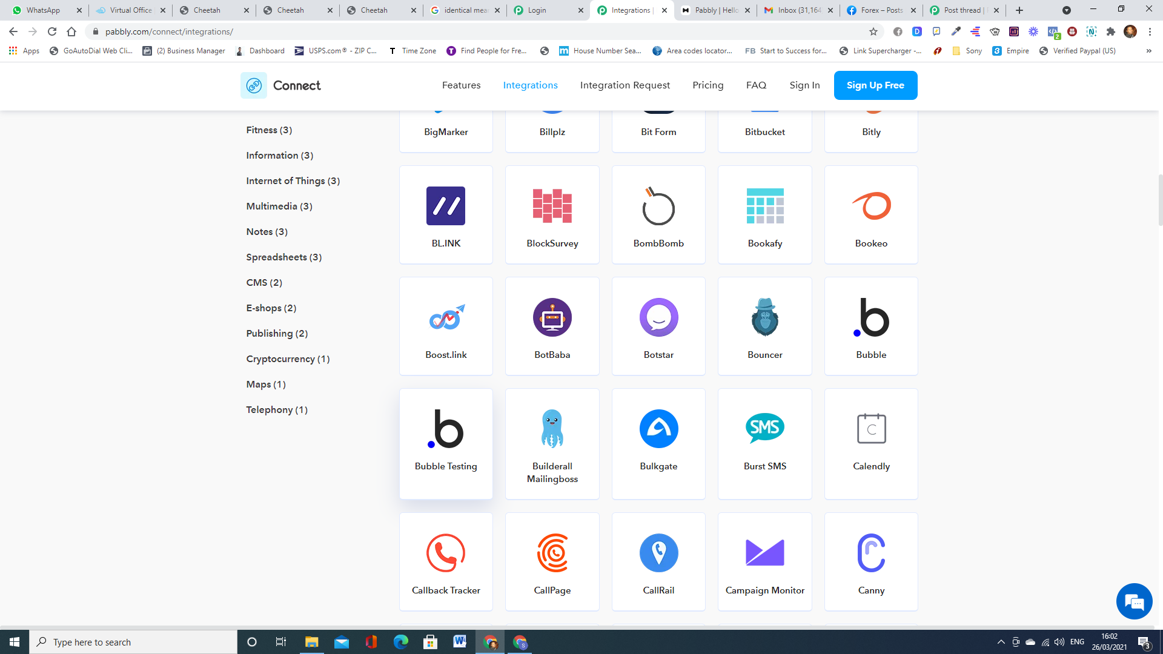Expand the hidden bookmarks chevron
The image size is (1163, 654).
coord(1148,51)
